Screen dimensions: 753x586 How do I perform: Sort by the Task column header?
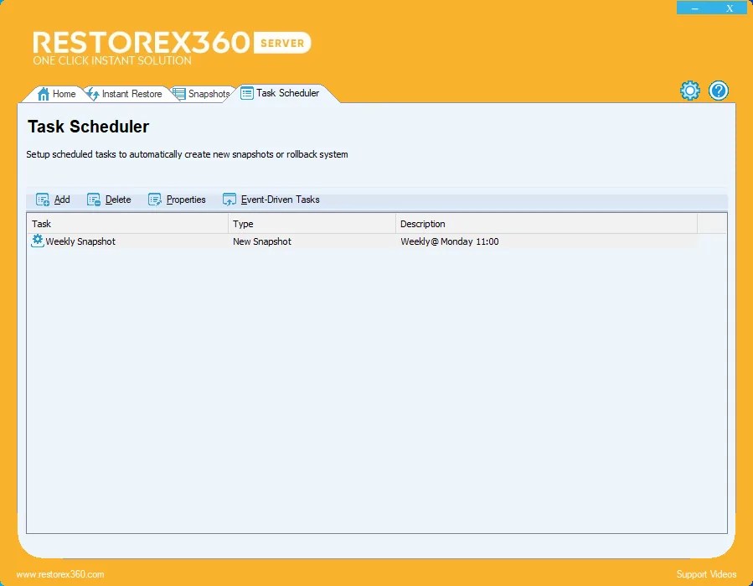(127, 224)
